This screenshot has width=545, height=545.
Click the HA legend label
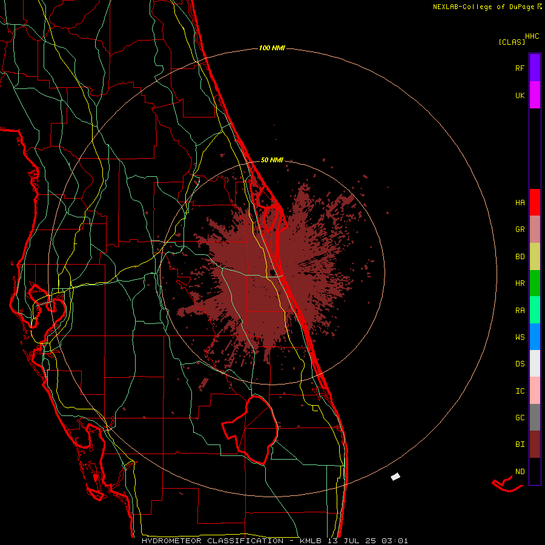[520, 203]
